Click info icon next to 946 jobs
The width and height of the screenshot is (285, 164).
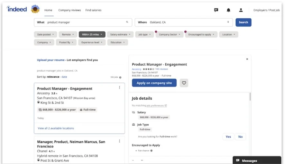click(120, 77)
